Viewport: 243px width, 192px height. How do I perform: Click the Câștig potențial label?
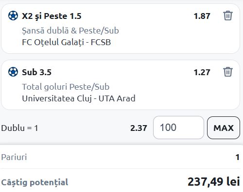tap(35, 182)
